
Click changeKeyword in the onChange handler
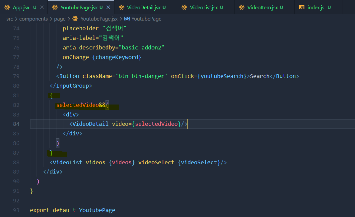117,57
